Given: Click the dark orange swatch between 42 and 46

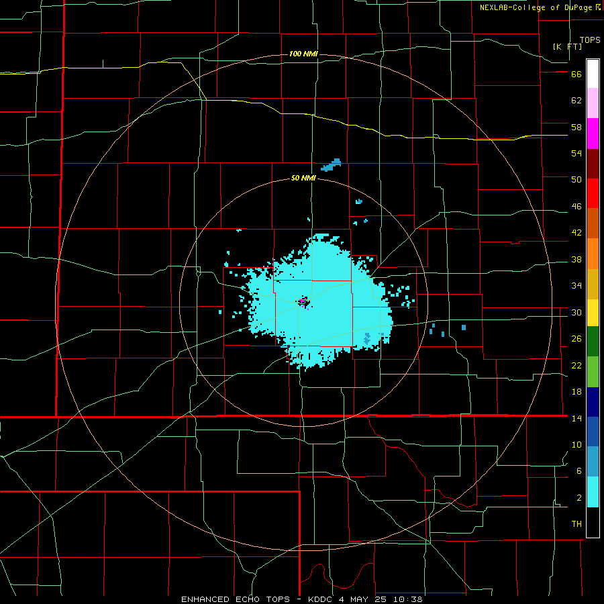Looking at the screenshot, I should (x=593, y=223).
